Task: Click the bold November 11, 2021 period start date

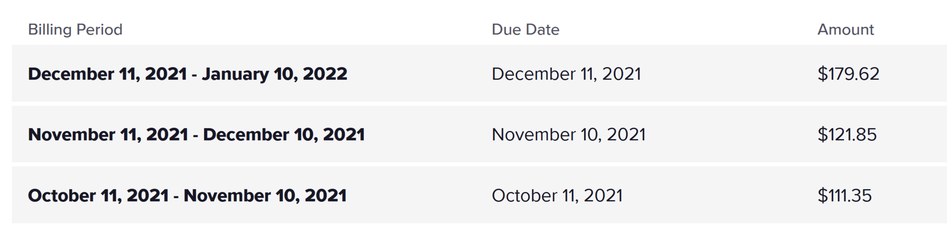Action: pyautogui.click(x=108, y=134)
